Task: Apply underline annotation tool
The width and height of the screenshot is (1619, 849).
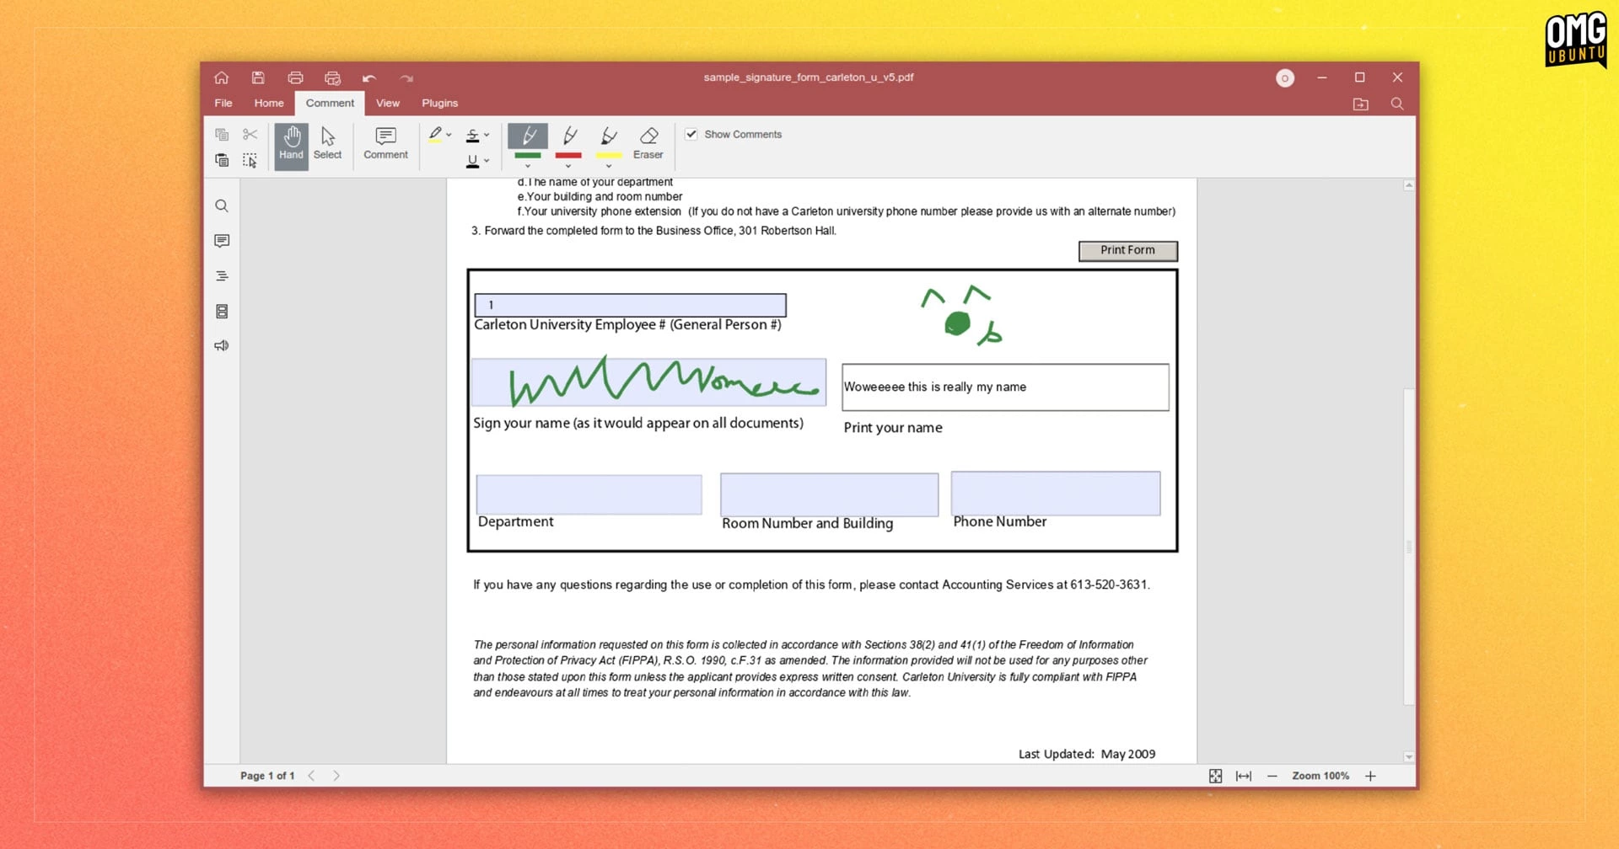Action: coord(472,160)
